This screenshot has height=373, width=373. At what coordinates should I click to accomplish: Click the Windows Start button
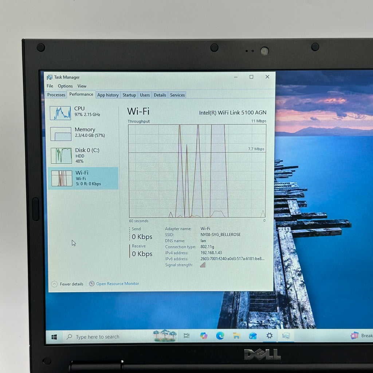coord(54,337)
